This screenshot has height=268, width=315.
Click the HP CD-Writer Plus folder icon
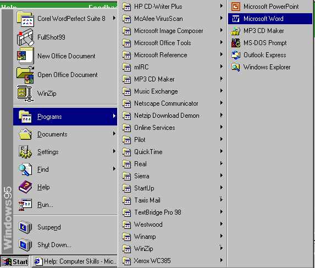[x=127, y=7]
